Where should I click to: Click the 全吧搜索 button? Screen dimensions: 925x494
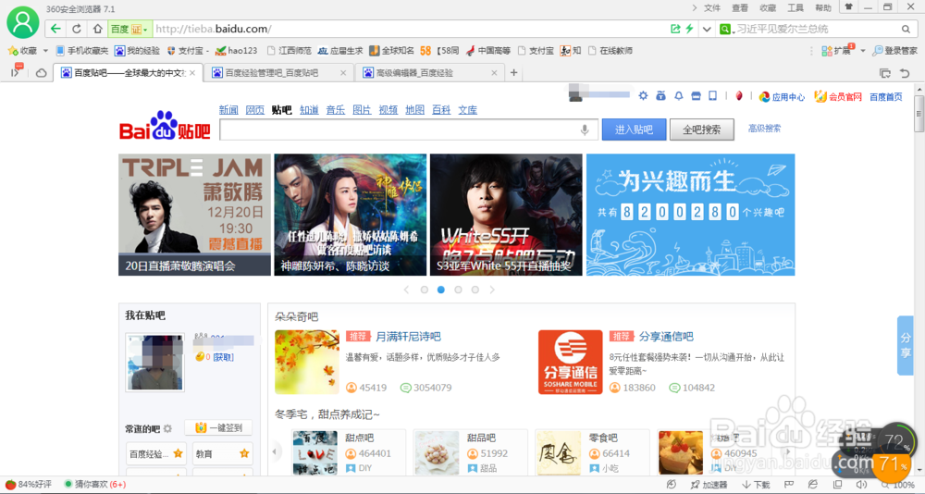pos(701,130)
